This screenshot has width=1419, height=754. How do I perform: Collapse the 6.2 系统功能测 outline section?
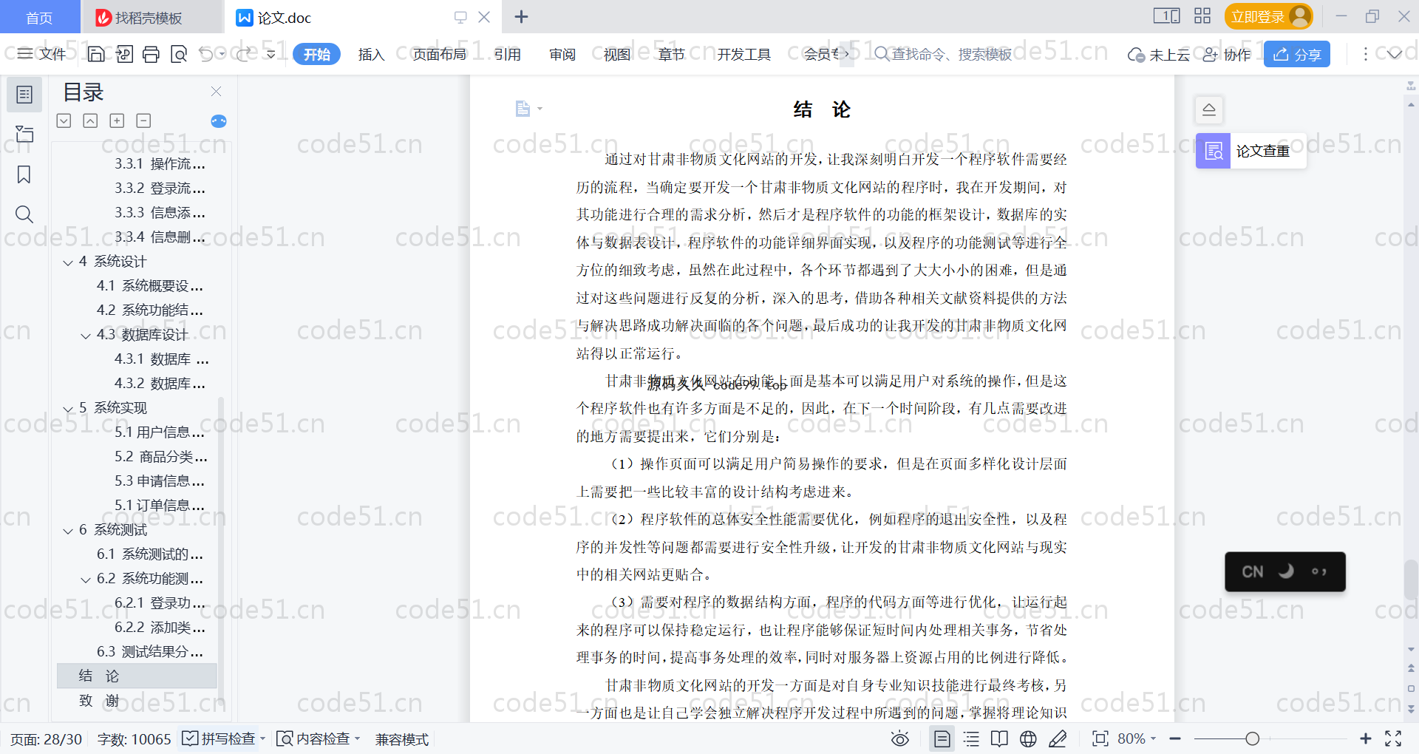click(x=86, y=580)
